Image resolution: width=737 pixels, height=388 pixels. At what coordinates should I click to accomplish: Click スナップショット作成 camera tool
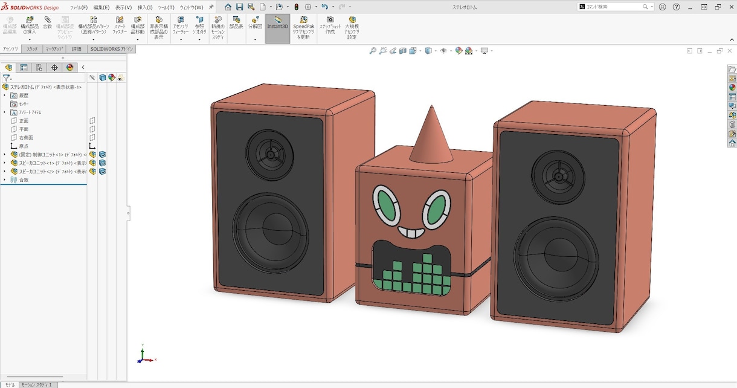click(x=330, y=24)
